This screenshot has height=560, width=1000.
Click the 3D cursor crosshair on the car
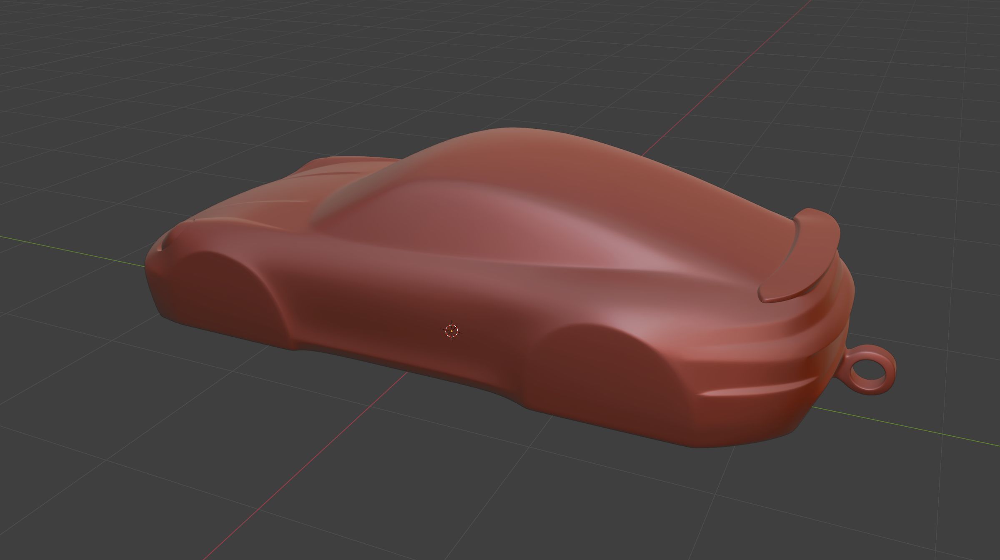tap(452, 331)
